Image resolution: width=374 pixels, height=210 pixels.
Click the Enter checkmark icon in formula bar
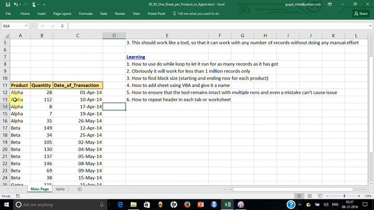point(53,26)
